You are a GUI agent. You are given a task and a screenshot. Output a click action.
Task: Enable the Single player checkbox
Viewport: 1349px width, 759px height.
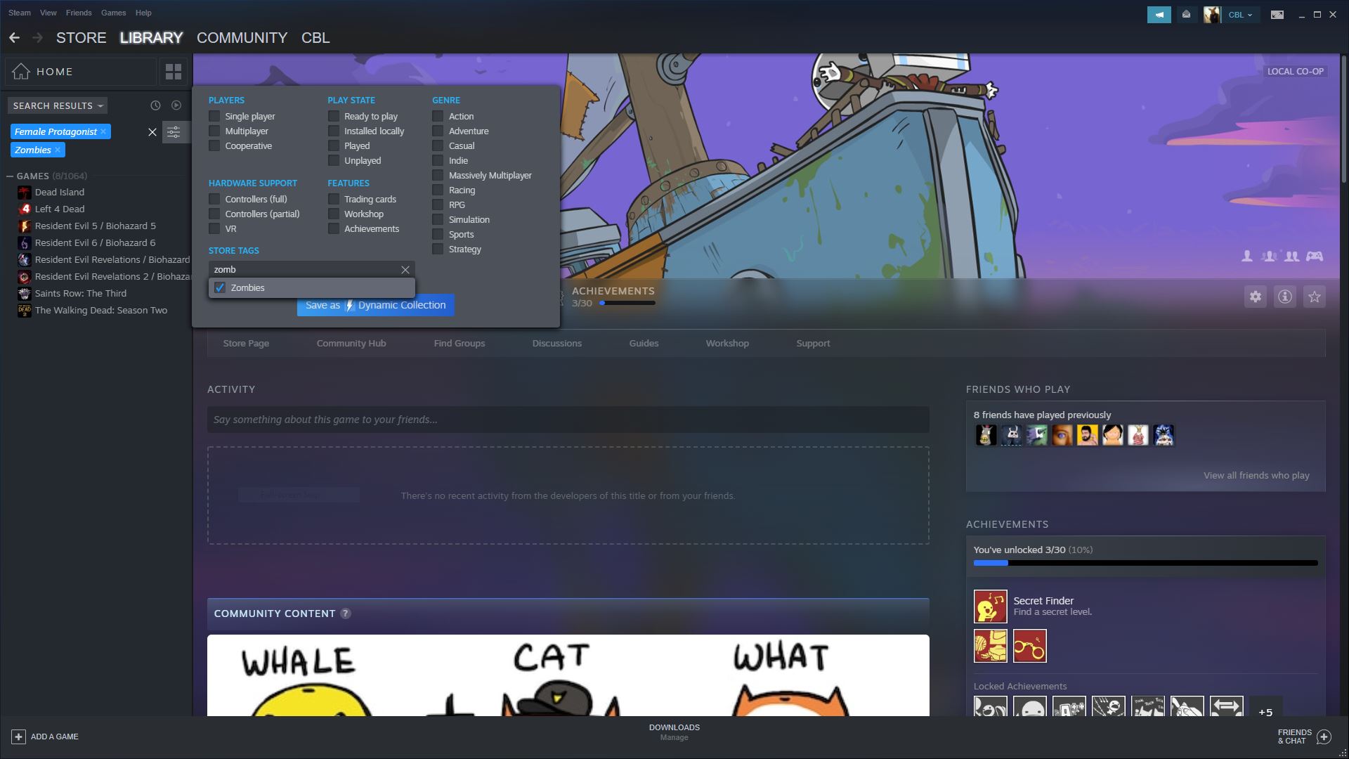click(214, 117)
